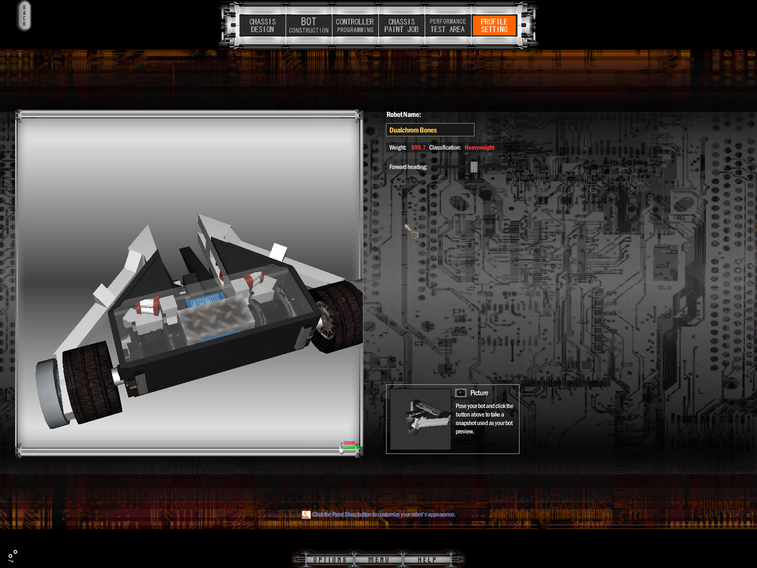Switch to the Bot Construction tab

308,26
